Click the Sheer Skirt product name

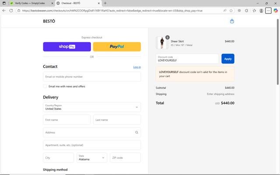[x=177, y=41]
